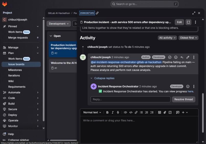Insert a table in comment editor
The height and width of the screenshot is (144, 206).
(159, 112)
